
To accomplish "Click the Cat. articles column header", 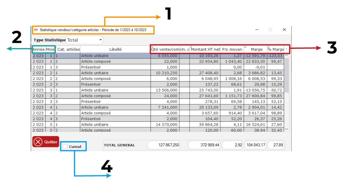I will point(67,49).
